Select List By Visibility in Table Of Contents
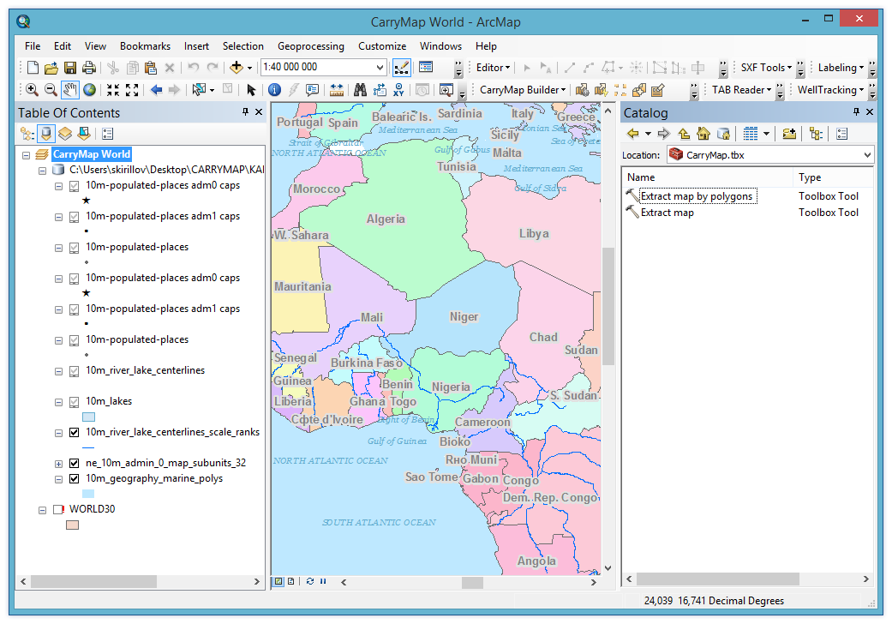 pos(65,134)
